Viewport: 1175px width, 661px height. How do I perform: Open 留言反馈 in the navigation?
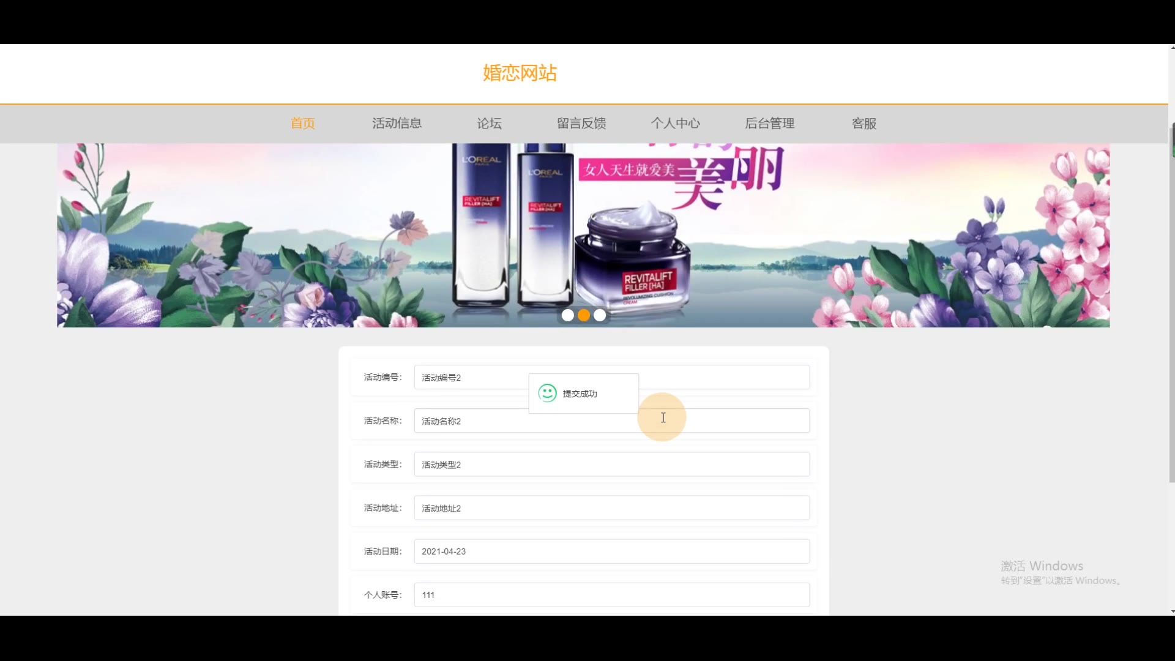pyautogui.click(x=581, y=123)
